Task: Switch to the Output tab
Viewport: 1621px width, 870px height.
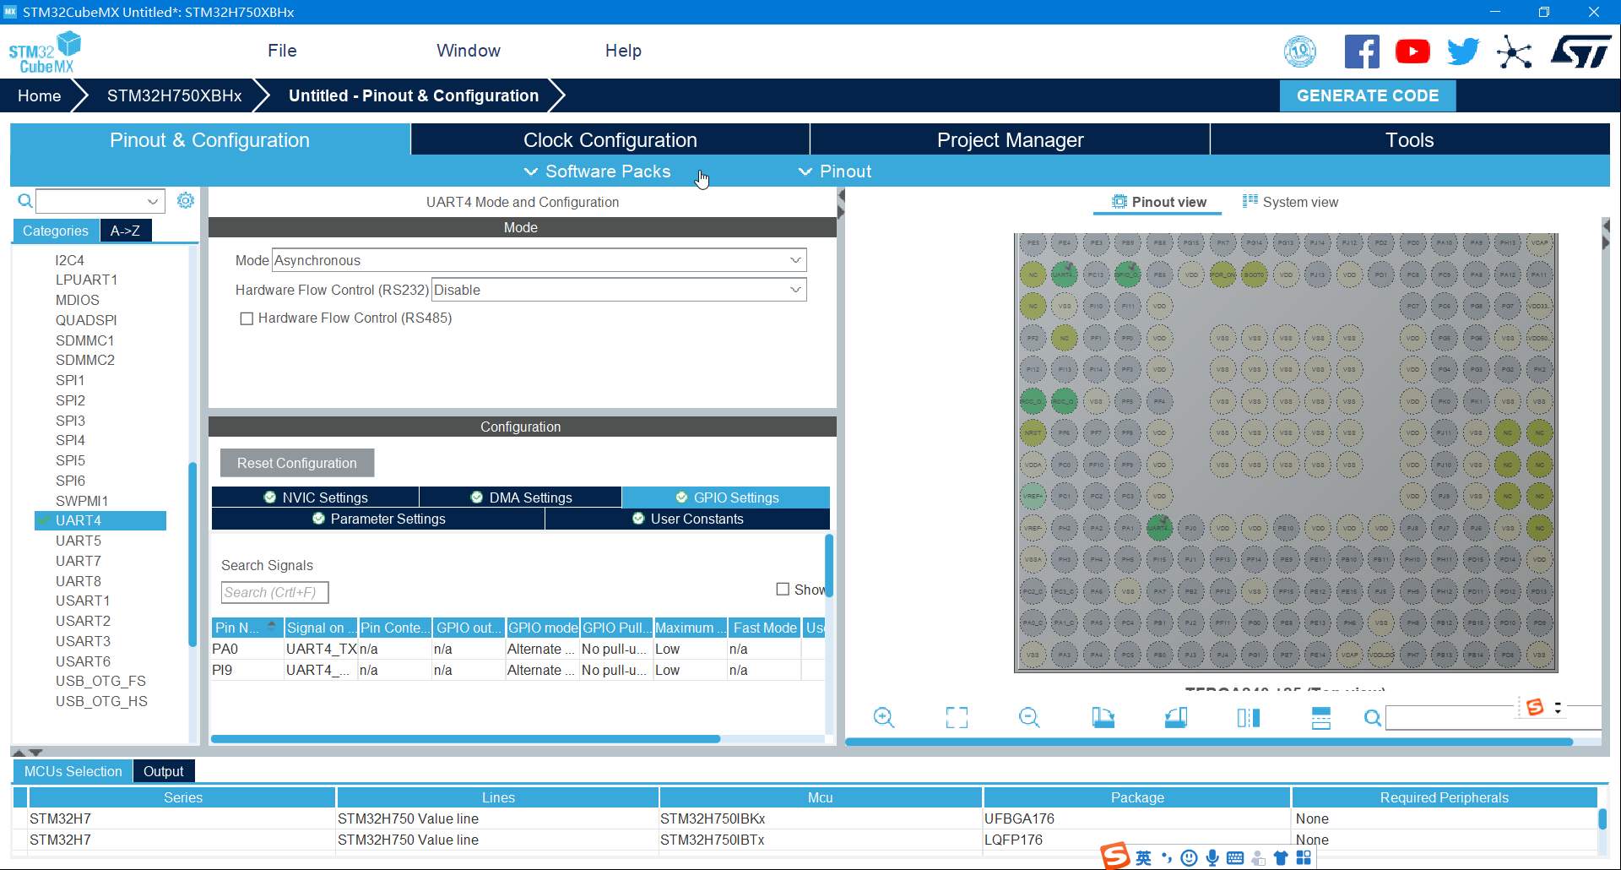Action: 164,771
